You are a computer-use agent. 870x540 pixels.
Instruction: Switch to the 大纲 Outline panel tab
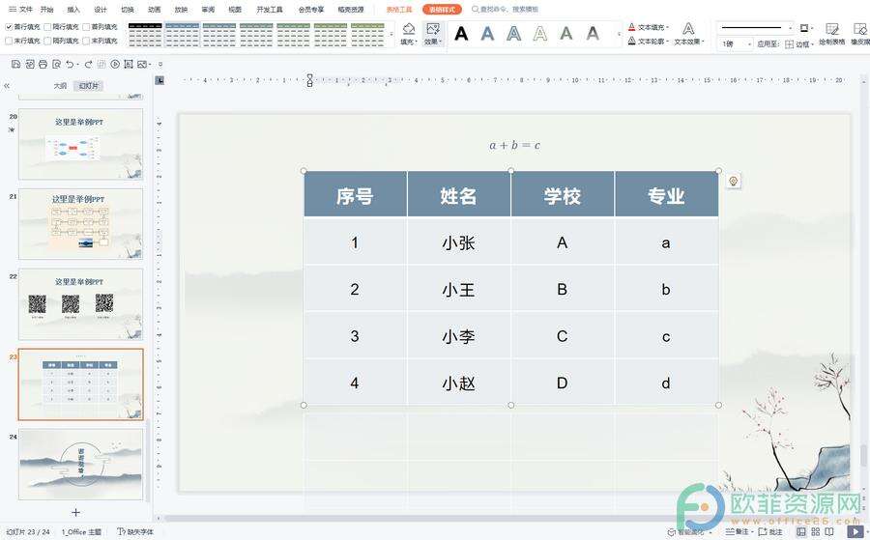point(60,86)
